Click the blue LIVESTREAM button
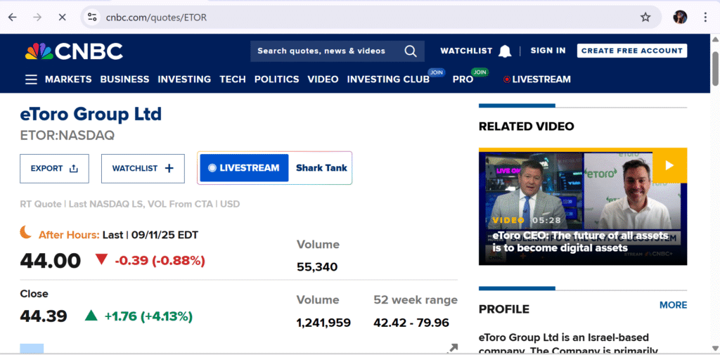The image size is (720, 355). pos(244,168)
